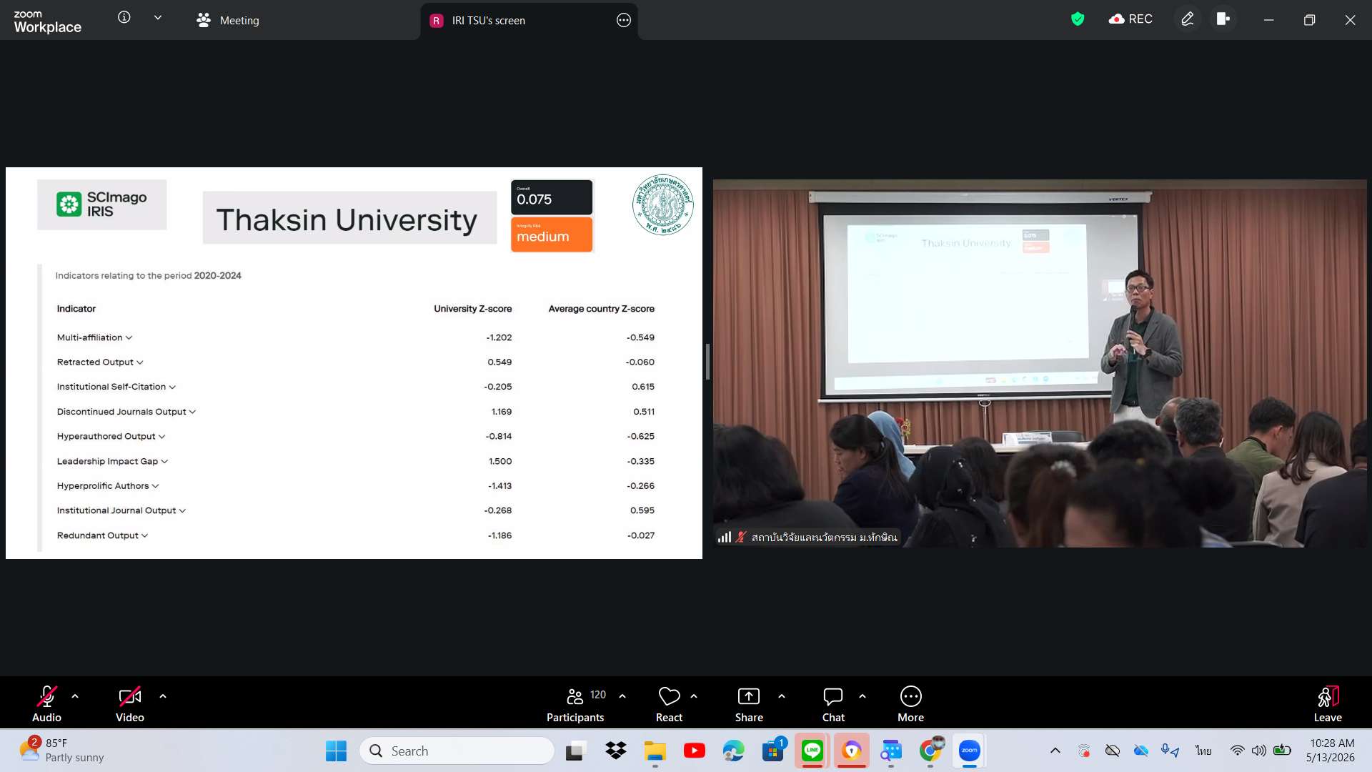The height and width of the screenshot is (772, 1372).
Task: Switch to the Meeting tab
Action: click(x=228, y=20)
